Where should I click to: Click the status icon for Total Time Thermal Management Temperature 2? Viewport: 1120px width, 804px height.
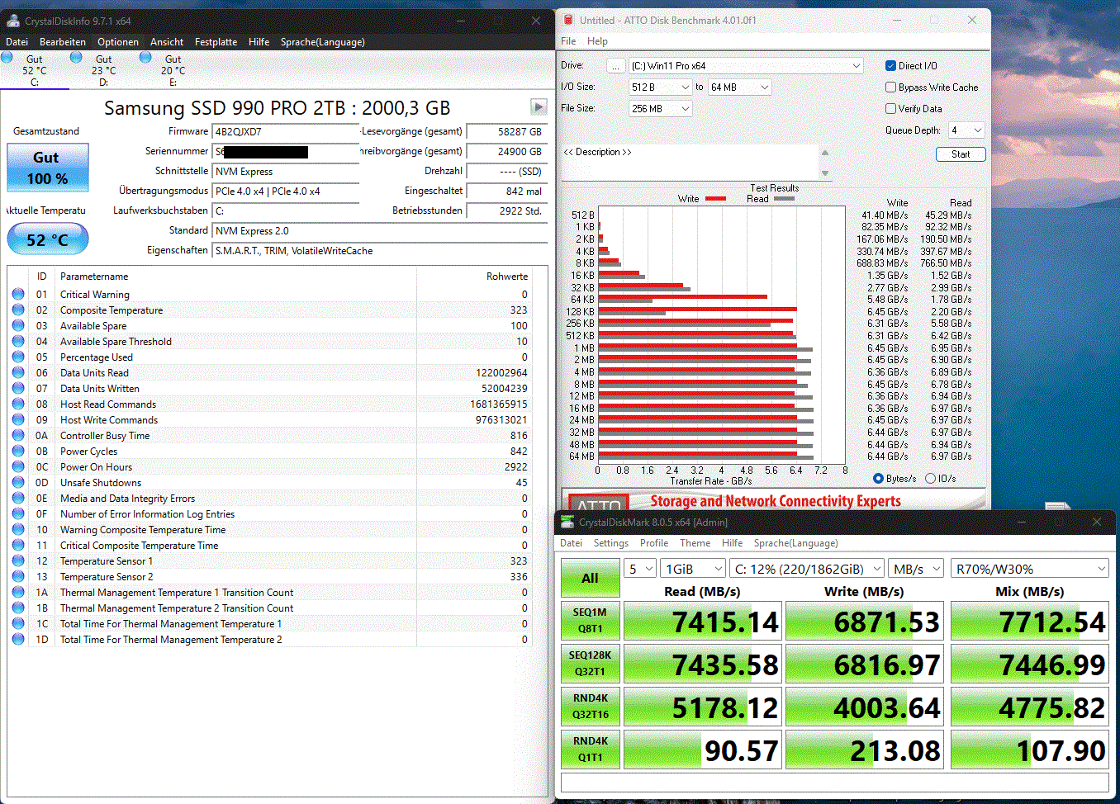18,639
